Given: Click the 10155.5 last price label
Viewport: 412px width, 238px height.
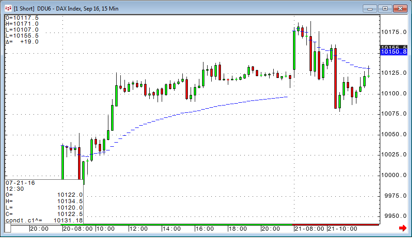Looking at the screenshot, I should click(x=394, y=47).
